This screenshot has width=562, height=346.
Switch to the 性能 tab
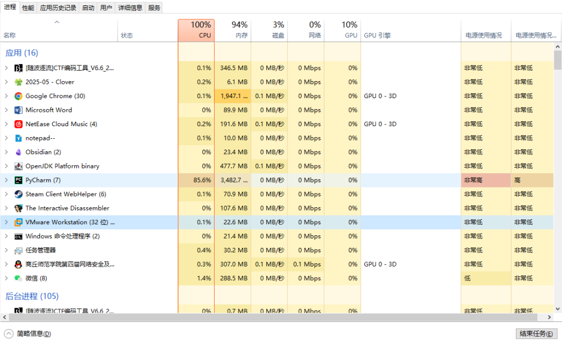28,8
